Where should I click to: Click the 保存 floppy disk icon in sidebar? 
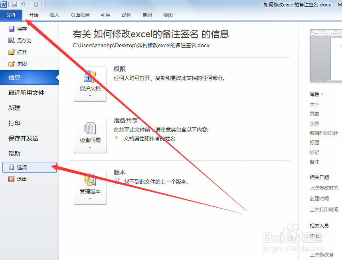11,29
